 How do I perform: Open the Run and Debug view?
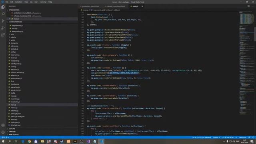click(3, 28)
